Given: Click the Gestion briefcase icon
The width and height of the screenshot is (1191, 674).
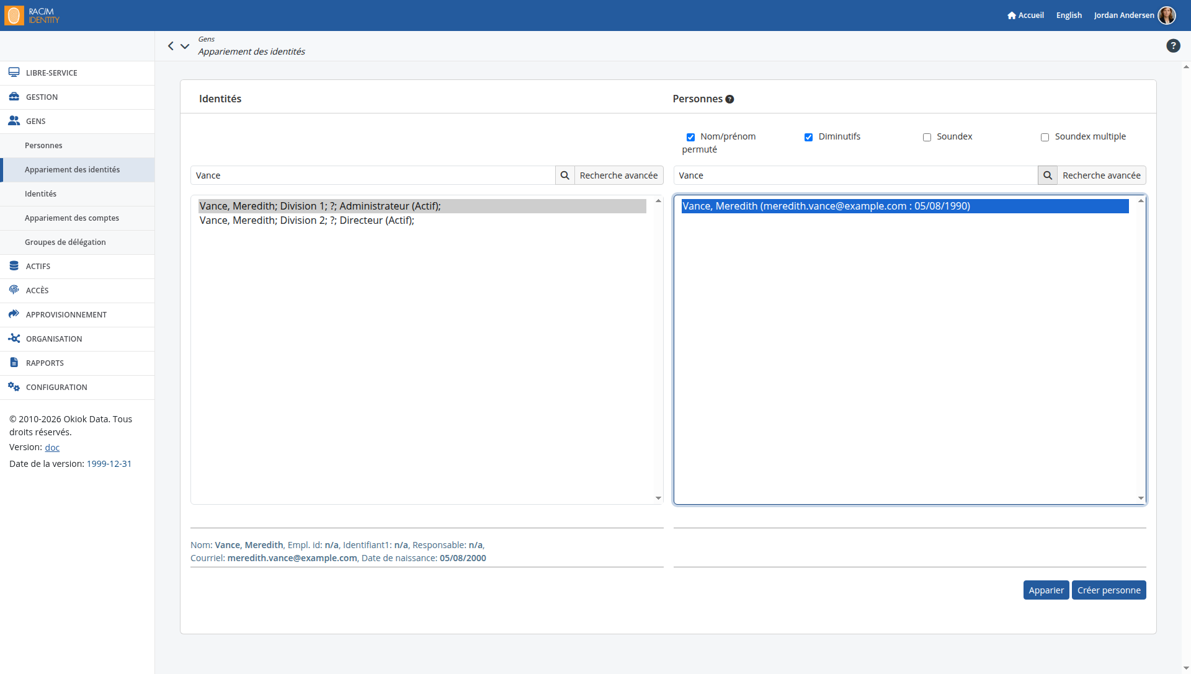Looking at the screenshot, I should pos(14,97).
